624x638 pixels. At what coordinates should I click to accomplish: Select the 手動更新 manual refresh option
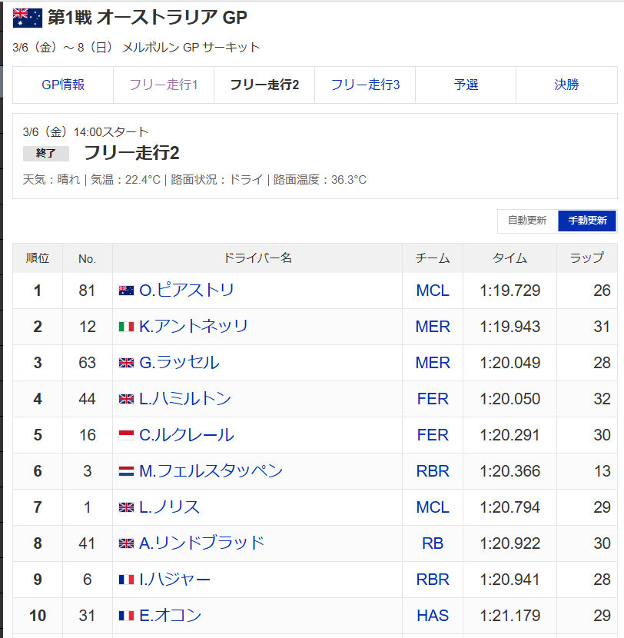[587, 221]
